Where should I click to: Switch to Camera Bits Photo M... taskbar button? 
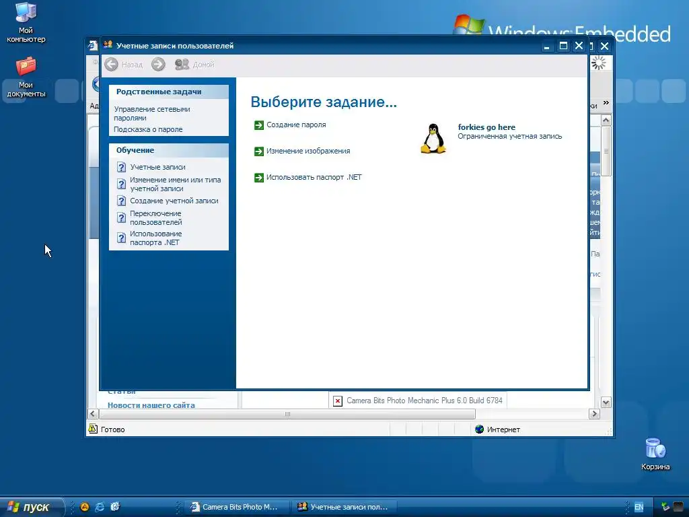coord(238,507)
